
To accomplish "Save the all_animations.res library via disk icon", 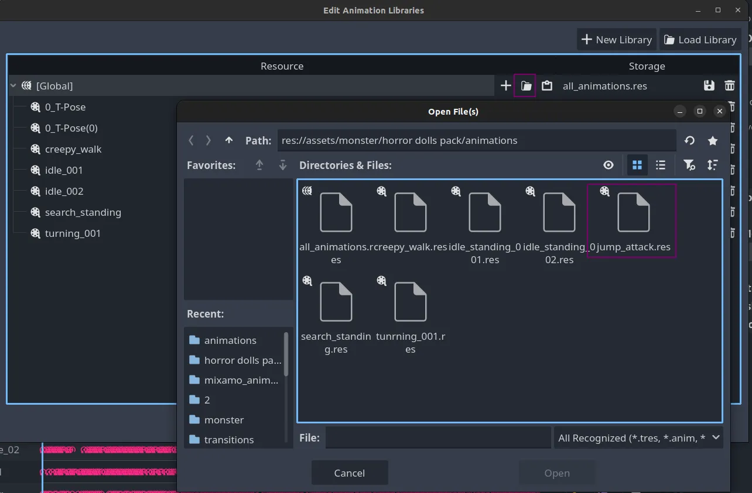I will [x=709, y=86].
